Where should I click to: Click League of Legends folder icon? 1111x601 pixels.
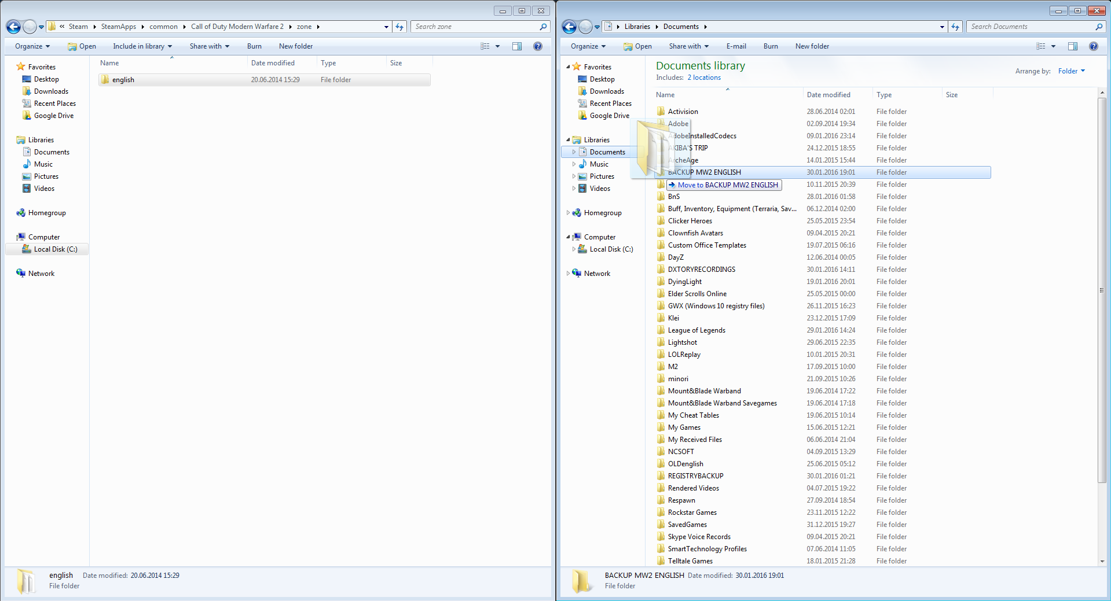[x=661, y=330]
